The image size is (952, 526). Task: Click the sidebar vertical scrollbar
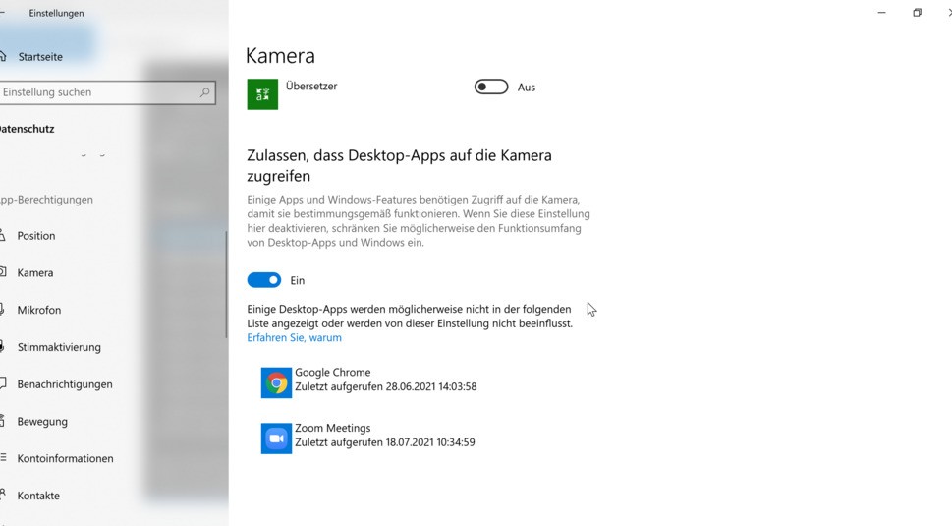[x=226, y=284]
